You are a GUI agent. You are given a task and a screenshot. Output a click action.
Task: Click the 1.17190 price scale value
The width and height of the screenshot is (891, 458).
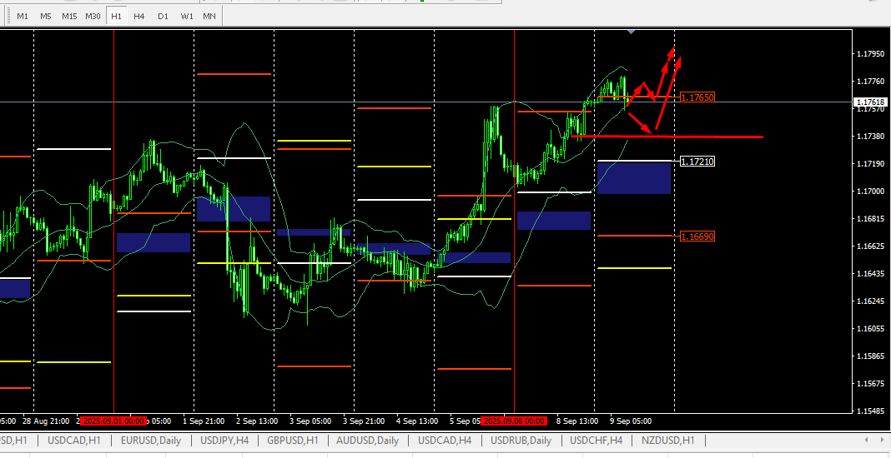tap(870, 163)
